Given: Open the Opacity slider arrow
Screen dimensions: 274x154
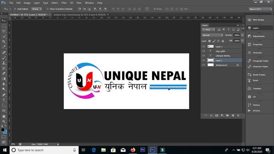Looking at the screenshot, I should pos(242,35).
